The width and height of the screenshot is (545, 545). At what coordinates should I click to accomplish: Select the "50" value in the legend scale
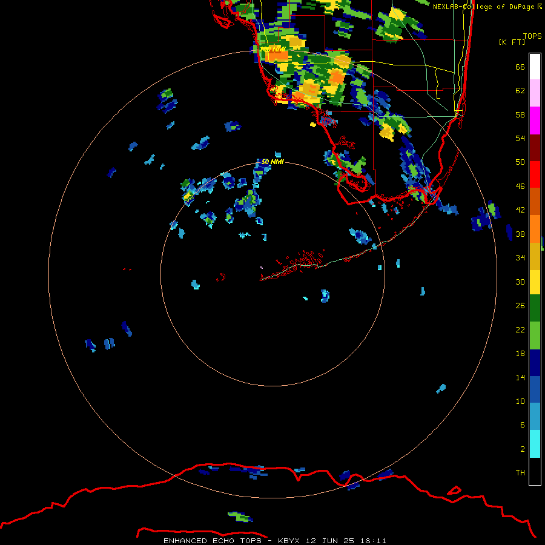pyautogui.click(x=520, y=162)
